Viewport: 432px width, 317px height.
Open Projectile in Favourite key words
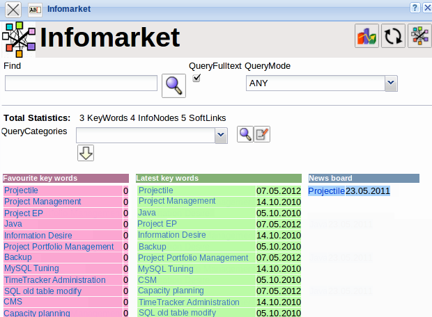coord(21,190)
